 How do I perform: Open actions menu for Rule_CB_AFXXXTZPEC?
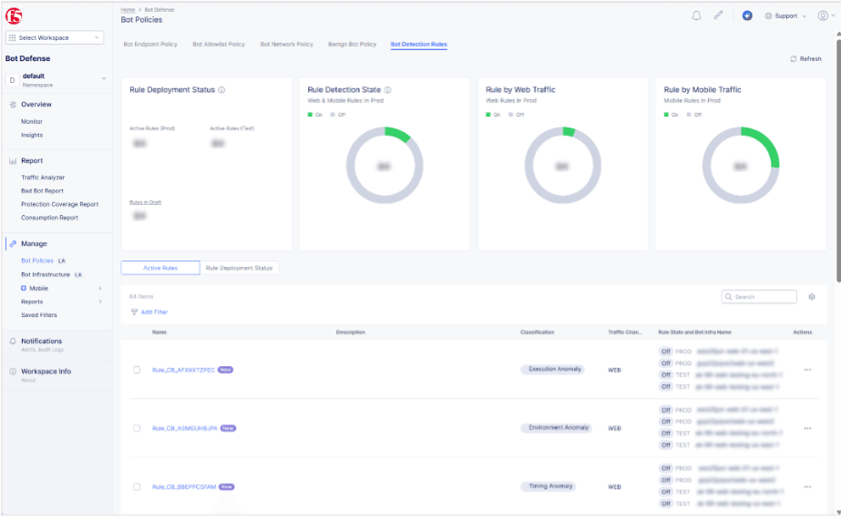[807, 370]
